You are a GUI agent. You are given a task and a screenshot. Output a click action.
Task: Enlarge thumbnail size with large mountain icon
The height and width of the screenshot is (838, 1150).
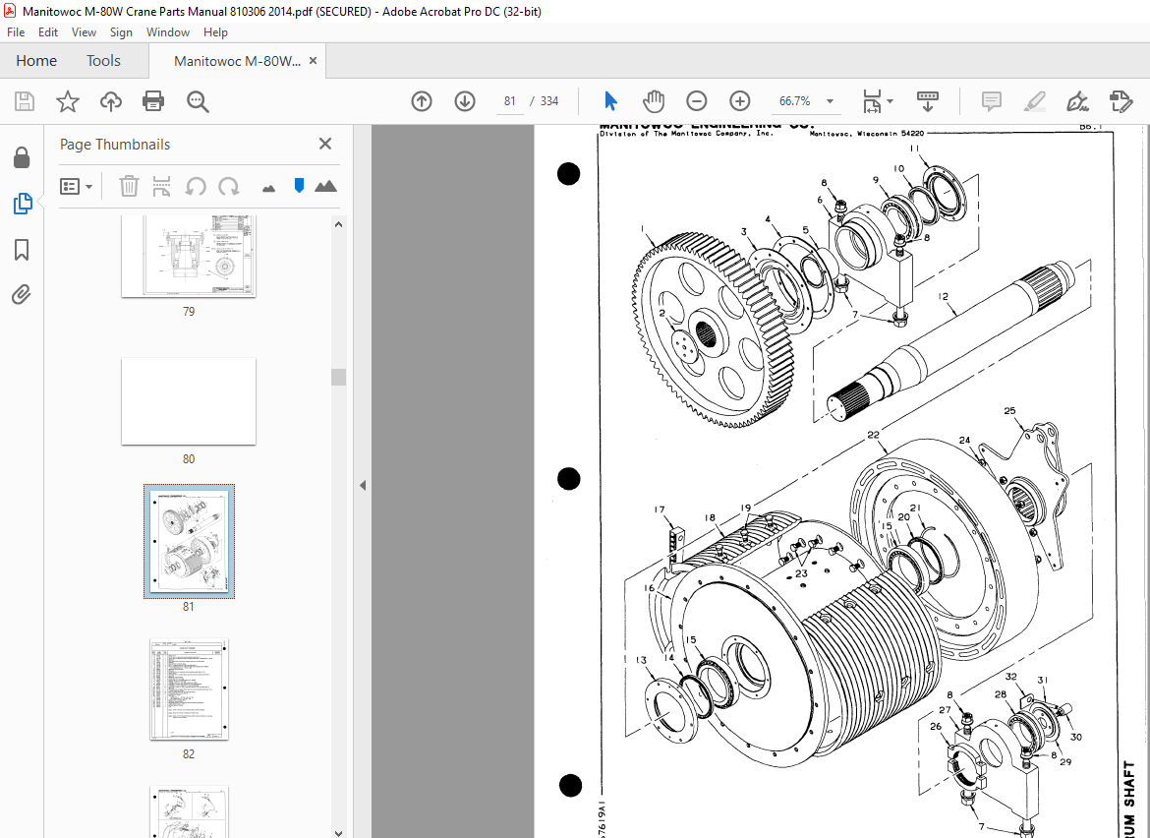pyautogui.click(x=325, y=186)
